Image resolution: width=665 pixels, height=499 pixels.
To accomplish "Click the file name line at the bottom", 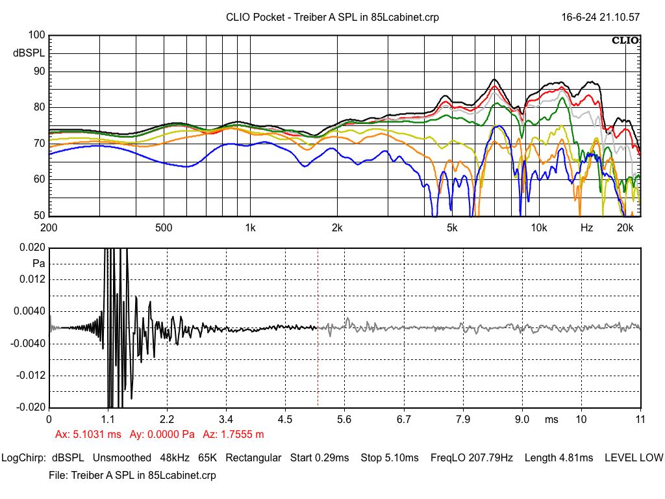I will click(x=132, y=476).
